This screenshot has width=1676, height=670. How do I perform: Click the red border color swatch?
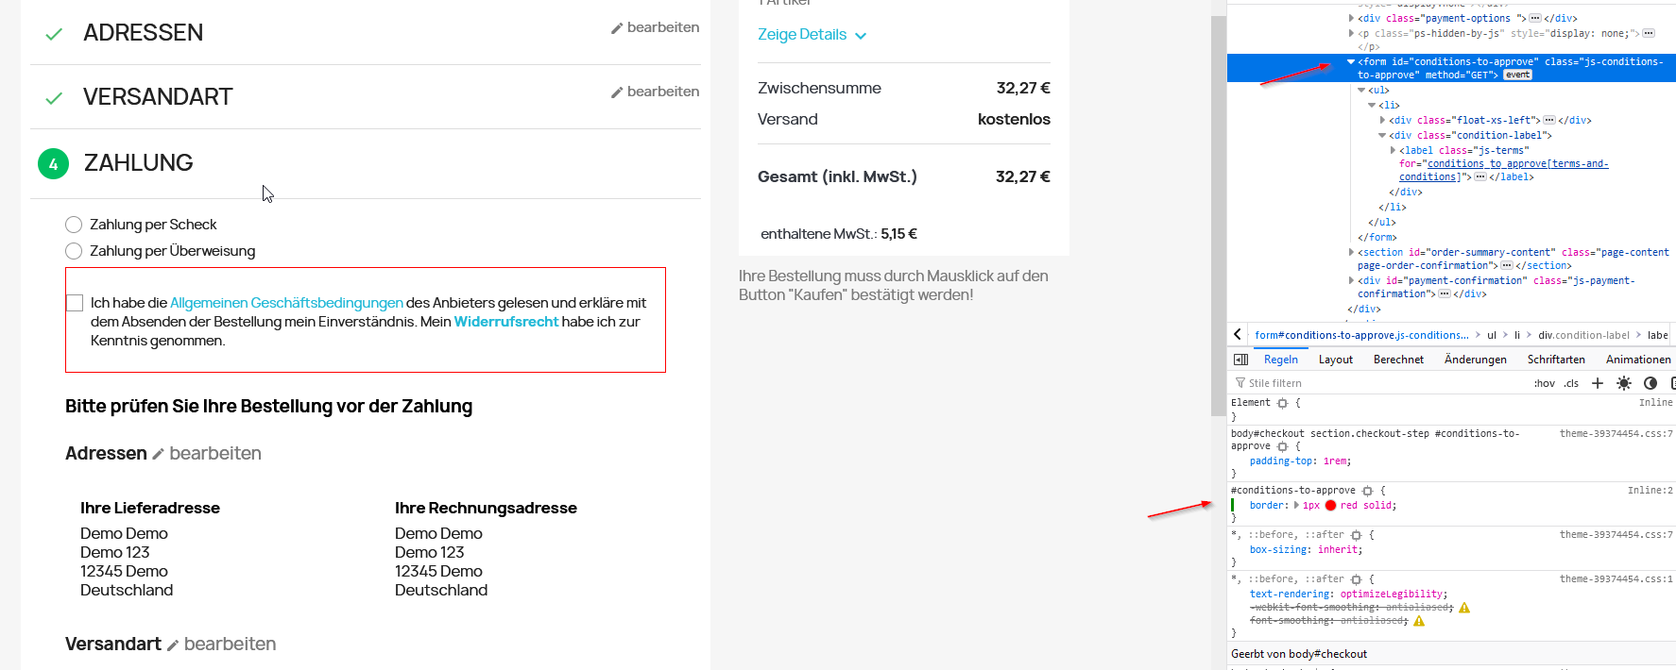coord(1330,506)
